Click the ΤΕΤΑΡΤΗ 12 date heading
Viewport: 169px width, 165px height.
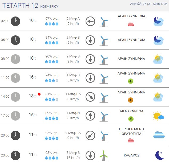tap(20, 6)
